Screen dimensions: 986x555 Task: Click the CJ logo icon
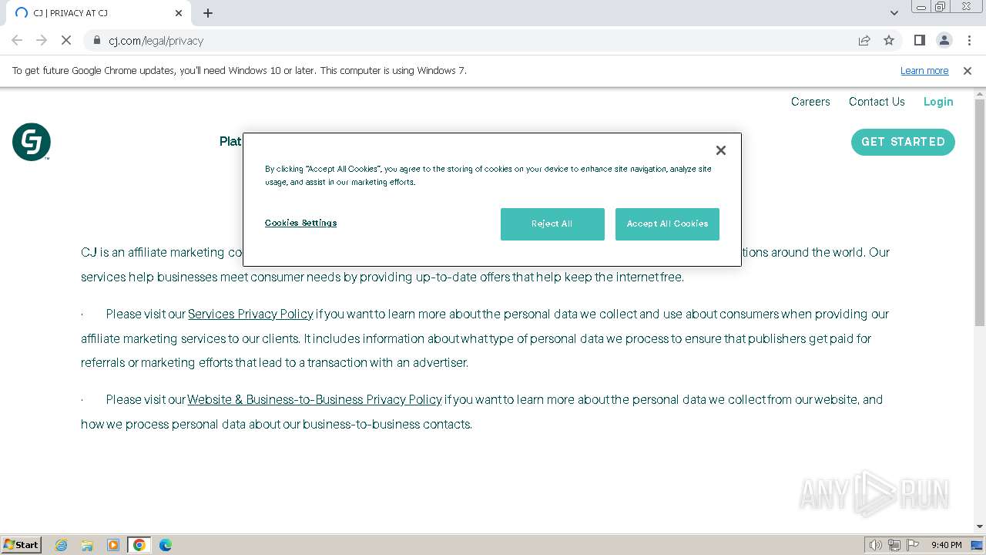click(x=32, y=142)
